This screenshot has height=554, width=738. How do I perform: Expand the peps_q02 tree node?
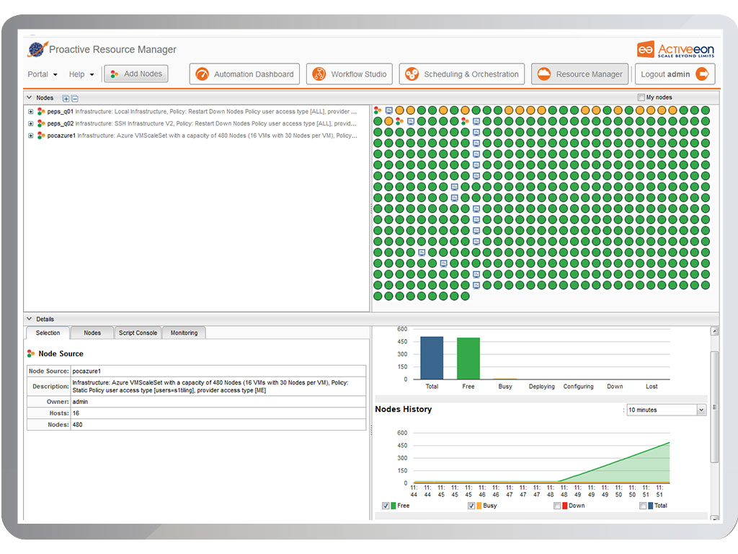pyautogui.click(x=30, y=123)
